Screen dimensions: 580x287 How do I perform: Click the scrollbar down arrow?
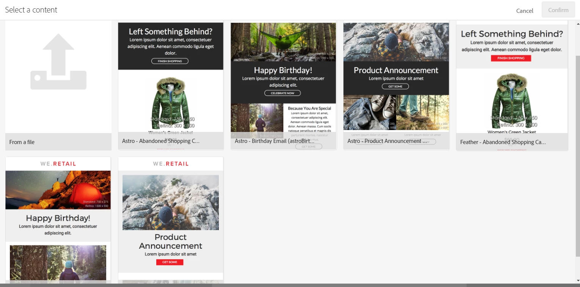(x=577, y=281)
